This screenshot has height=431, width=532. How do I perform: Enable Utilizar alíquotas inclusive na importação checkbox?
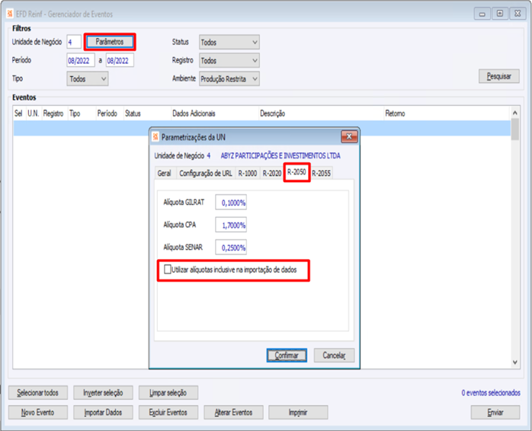tap(168, 270)
